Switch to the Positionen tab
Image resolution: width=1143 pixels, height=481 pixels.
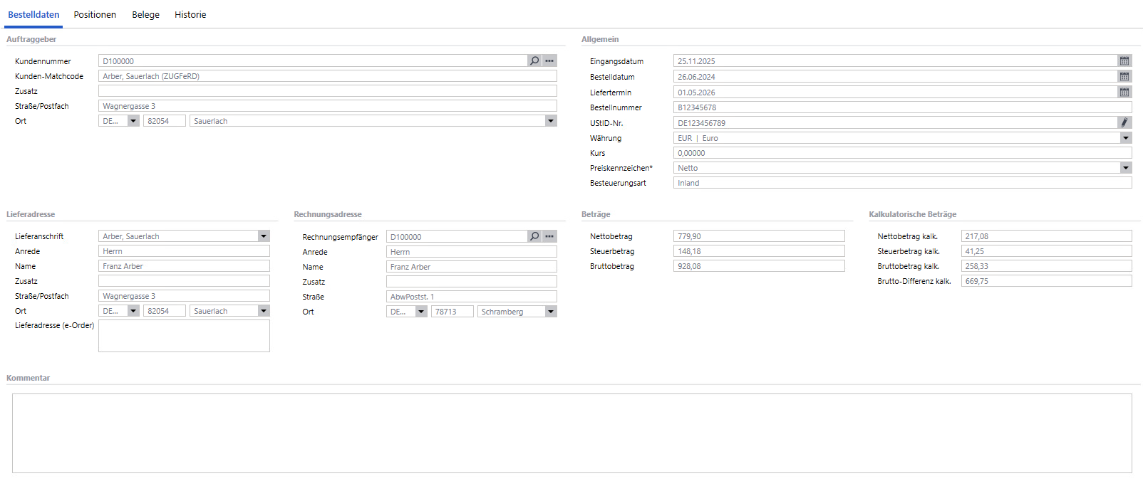click(x=95, y=15)
